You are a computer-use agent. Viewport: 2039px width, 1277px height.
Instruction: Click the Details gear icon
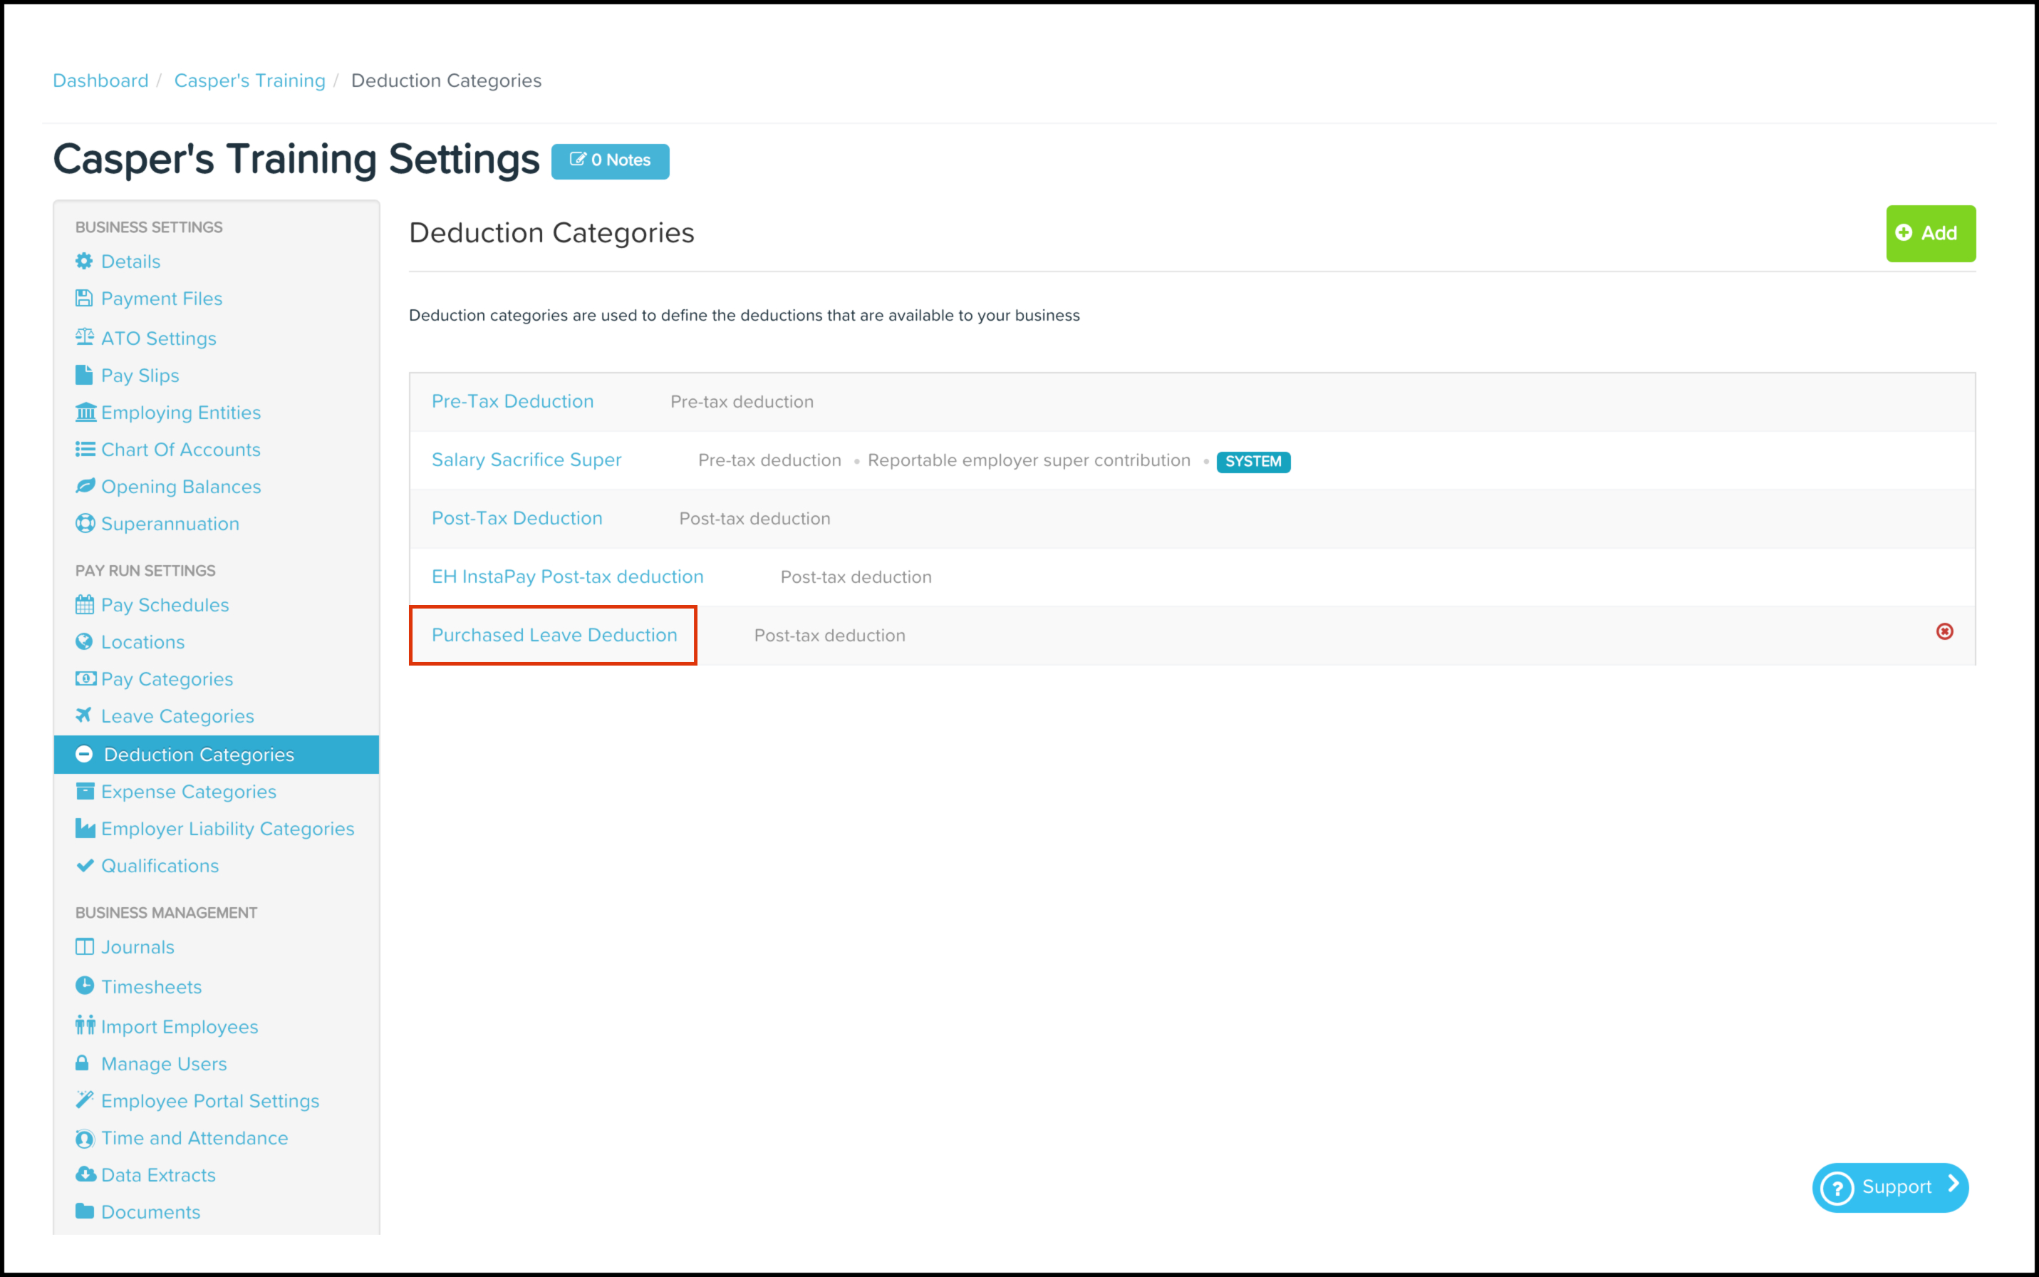coord(83,261)
